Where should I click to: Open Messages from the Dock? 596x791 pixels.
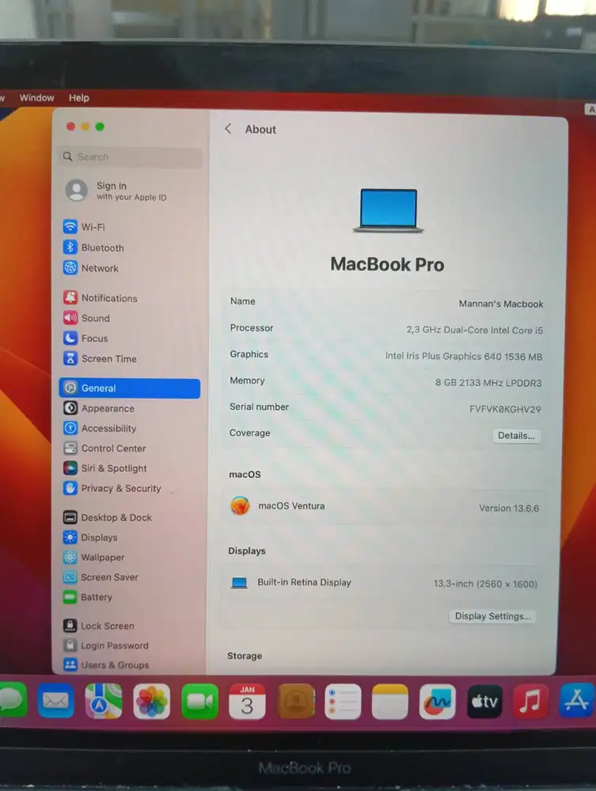pos(12,700)
